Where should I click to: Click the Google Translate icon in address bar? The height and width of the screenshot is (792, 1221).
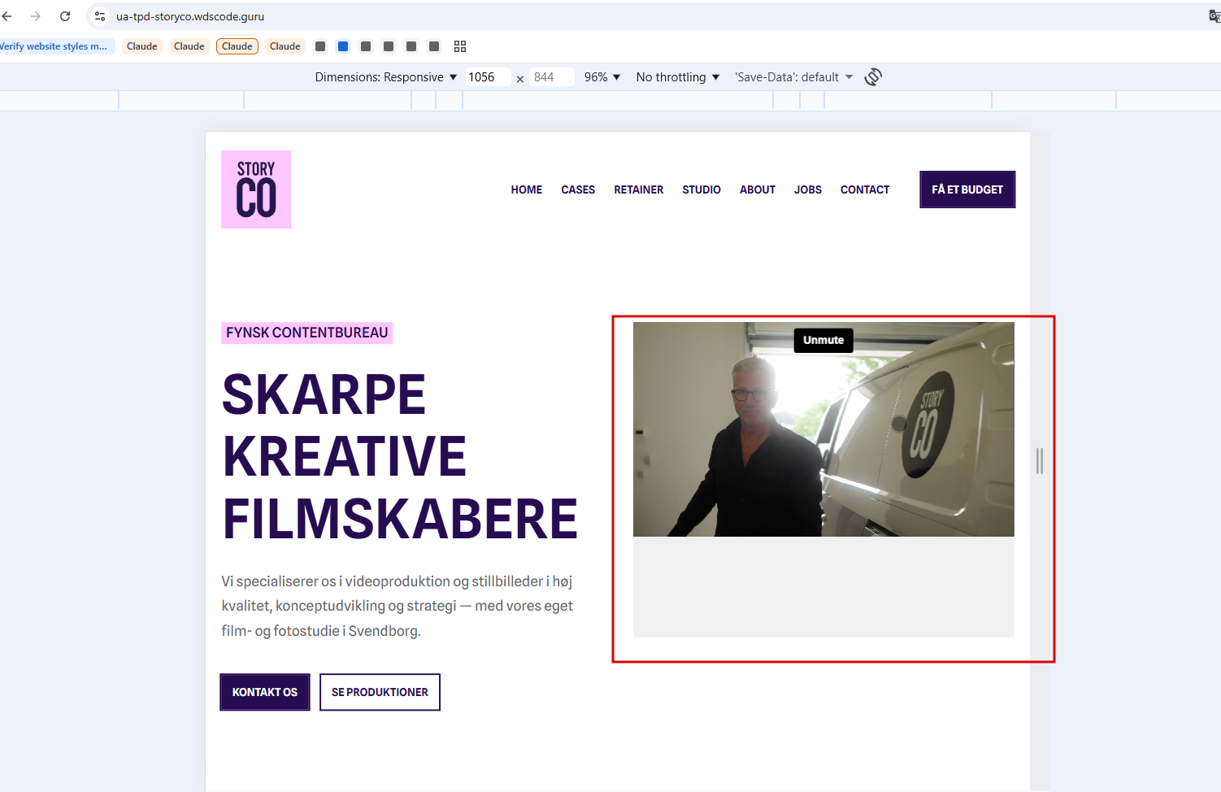pos(1214,16)
